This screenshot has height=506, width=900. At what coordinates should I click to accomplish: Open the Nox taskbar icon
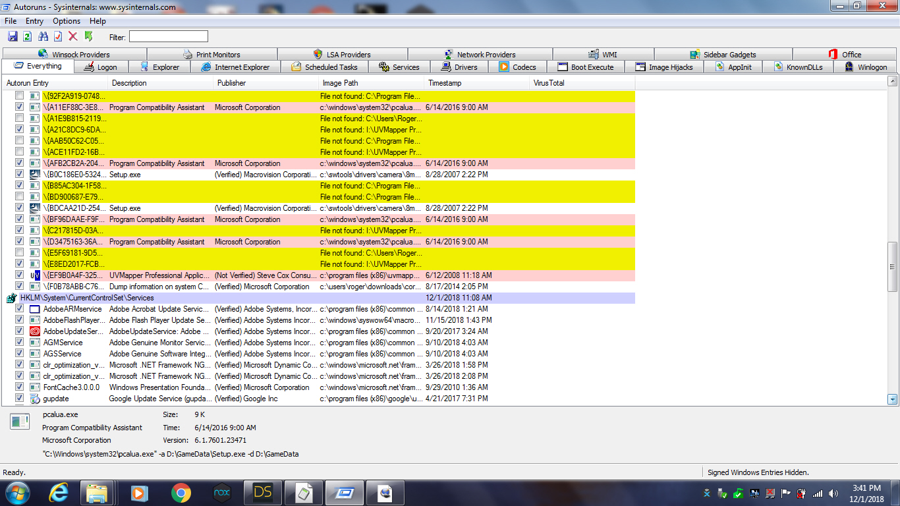(222, 492)
